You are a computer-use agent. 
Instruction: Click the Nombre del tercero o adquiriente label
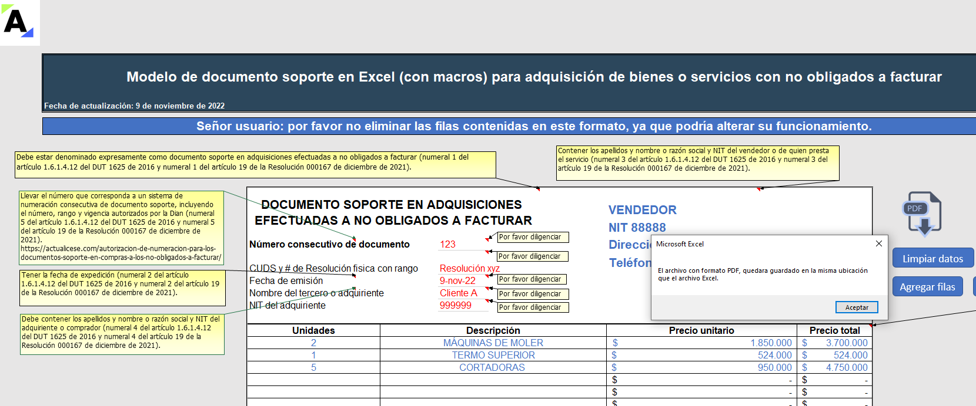click(x=316, y=293)
